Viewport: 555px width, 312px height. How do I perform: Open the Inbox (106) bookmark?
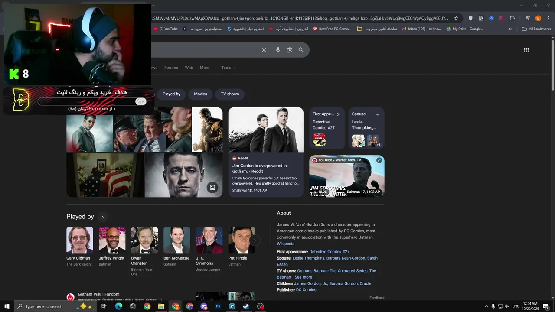coord(421,29)
